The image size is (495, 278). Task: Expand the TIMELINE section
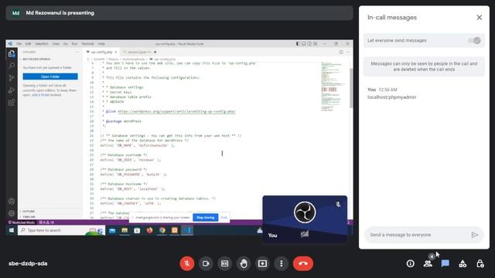(x=29, y=217)
